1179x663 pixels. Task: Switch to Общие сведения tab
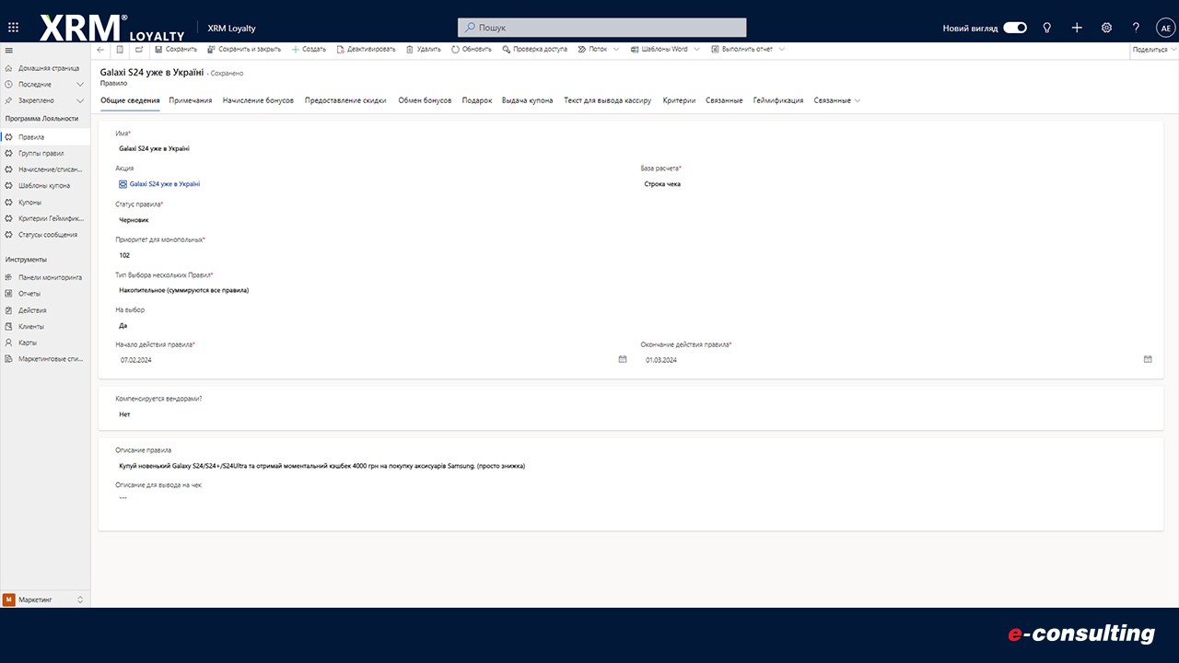[130, 100]
